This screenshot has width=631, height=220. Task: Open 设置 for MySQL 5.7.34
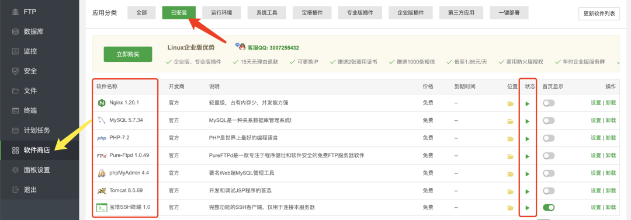click(x=595, y=120)
